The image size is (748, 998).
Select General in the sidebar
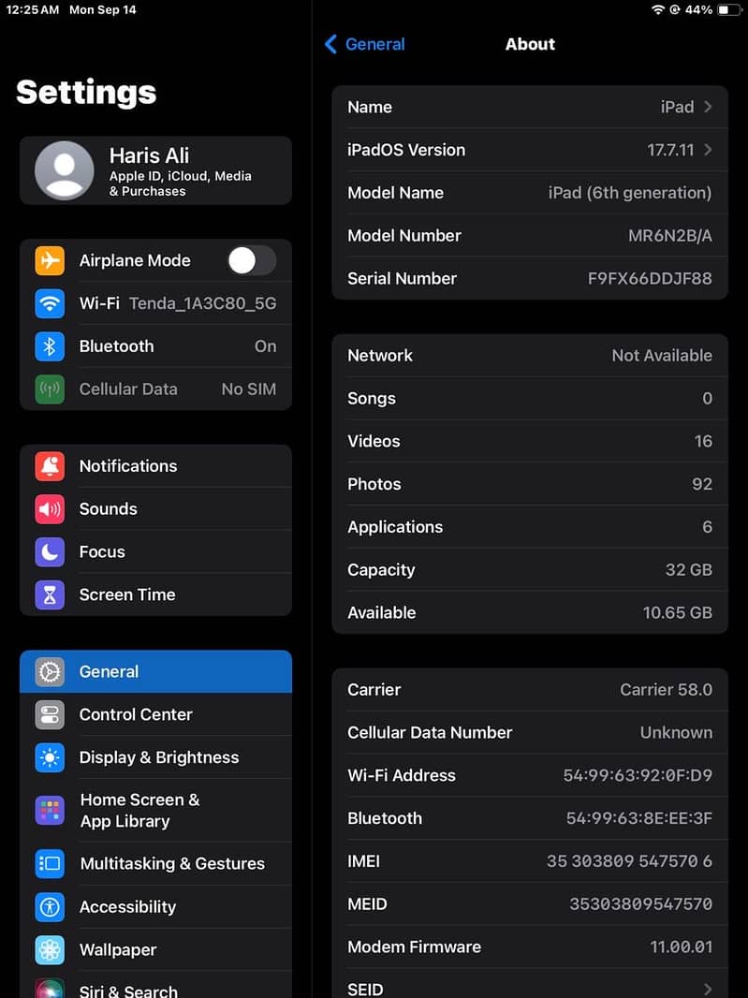(x=156, y=671)
